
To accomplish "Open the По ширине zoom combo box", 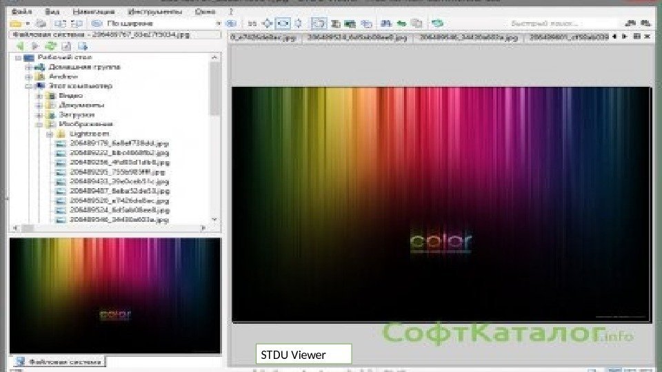I will (164, 23).
